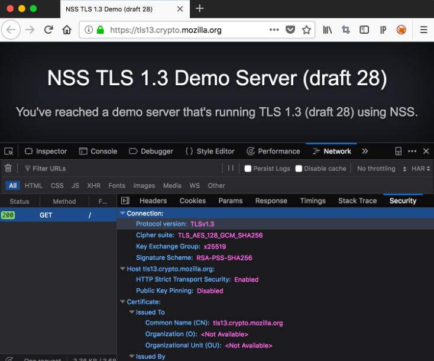Open the Style Editor tab
Screen dimensions: 434x361
[x=210, y=152]
